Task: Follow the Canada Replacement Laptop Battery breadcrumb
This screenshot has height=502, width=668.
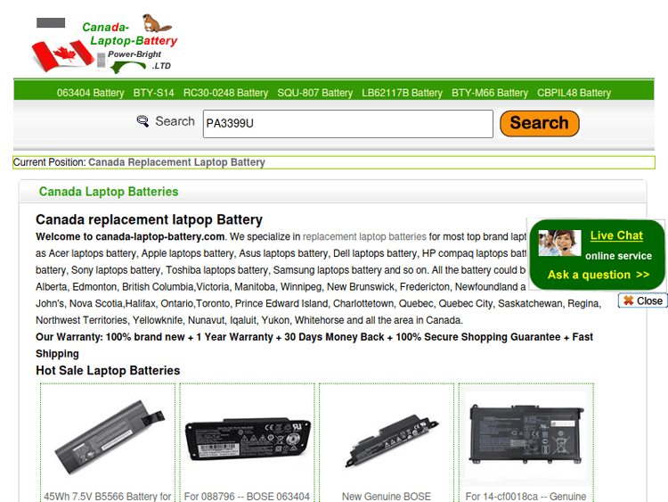Action: coord(177,162)
